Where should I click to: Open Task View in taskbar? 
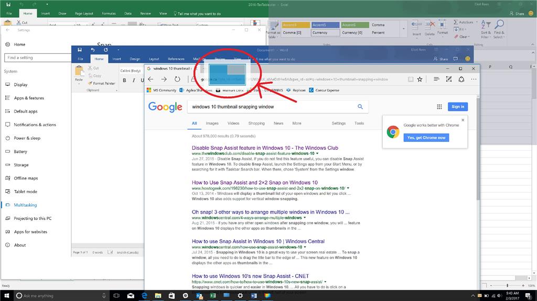click(x=116, y=296)
